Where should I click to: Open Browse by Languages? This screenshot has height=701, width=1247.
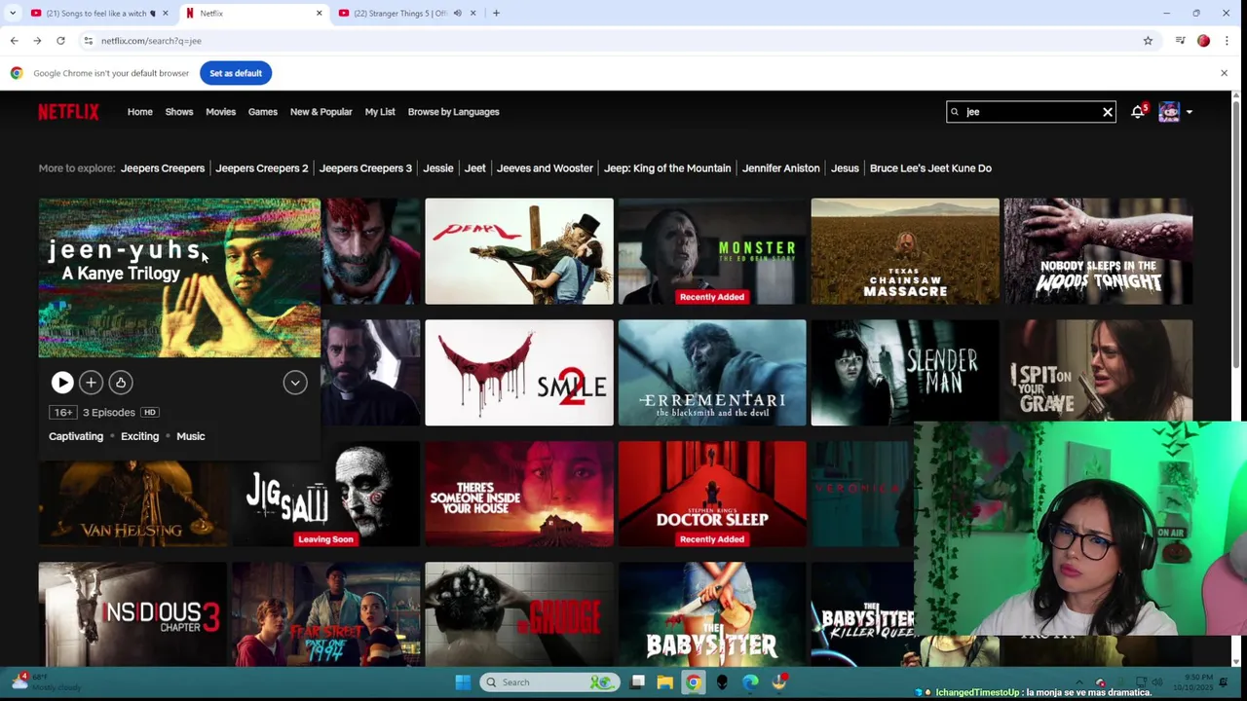point(454,112)
